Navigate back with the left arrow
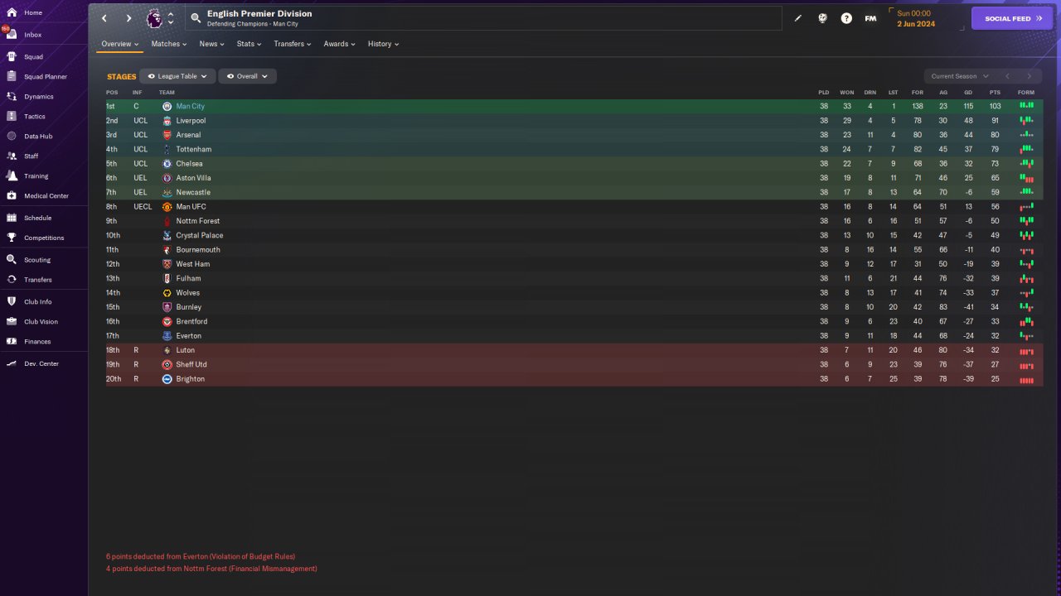 click(x=104, y=18)
